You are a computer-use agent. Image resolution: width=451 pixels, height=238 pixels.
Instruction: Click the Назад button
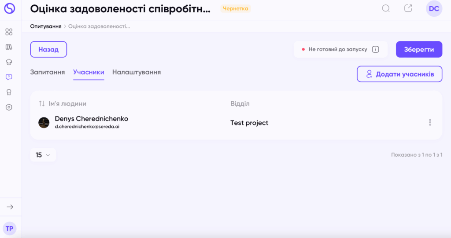point(48,49)
